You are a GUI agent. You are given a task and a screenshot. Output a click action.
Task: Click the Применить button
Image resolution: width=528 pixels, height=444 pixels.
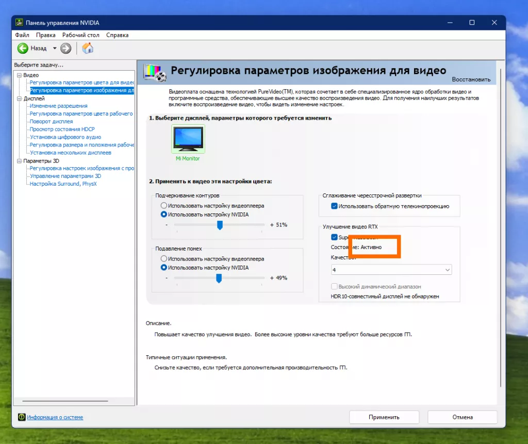(384, 417)
